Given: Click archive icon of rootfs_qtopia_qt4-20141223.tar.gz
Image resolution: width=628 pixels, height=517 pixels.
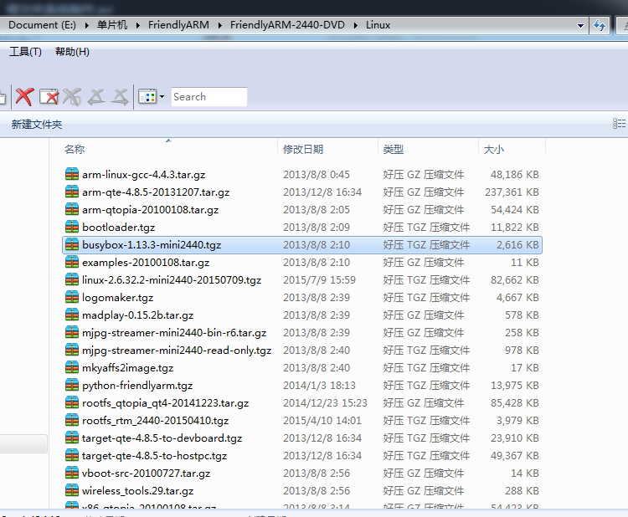Looking at the screenshot, I should [72, 402].
